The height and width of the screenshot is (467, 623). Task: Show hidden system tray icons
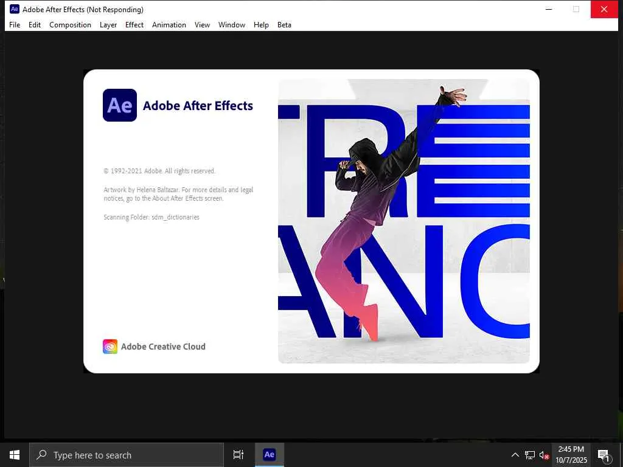click(515, 455)
